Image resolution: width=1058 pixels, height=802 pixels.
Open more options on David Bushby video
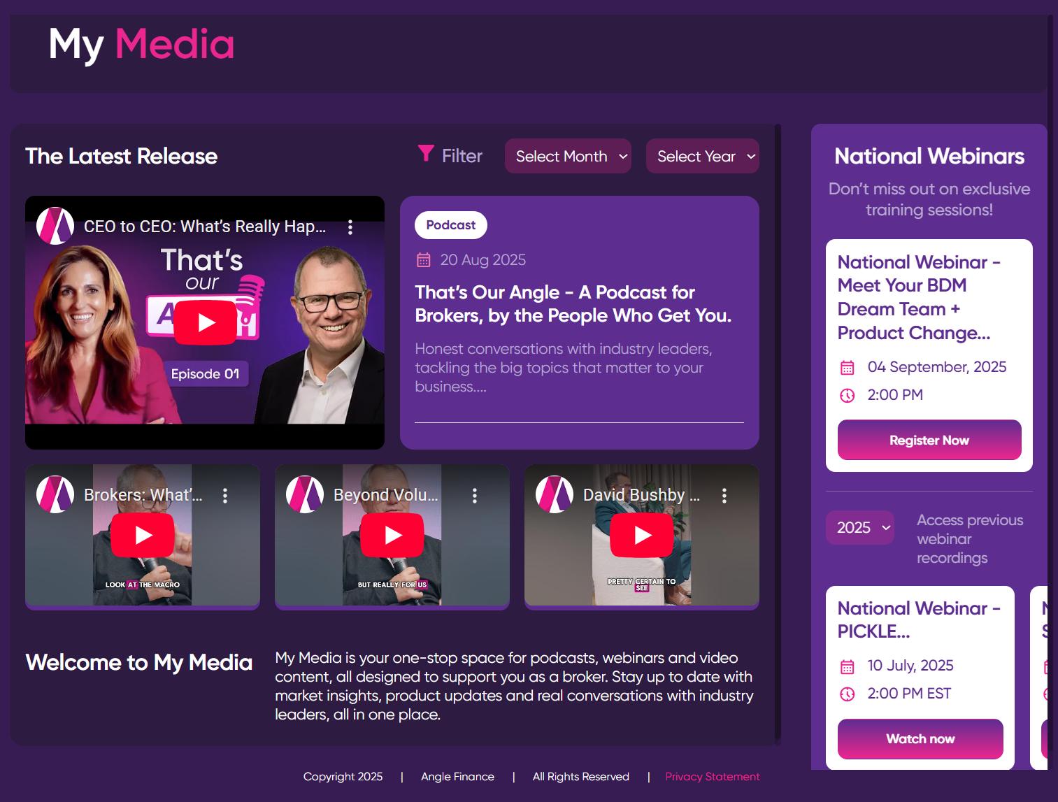pos(724,495)
